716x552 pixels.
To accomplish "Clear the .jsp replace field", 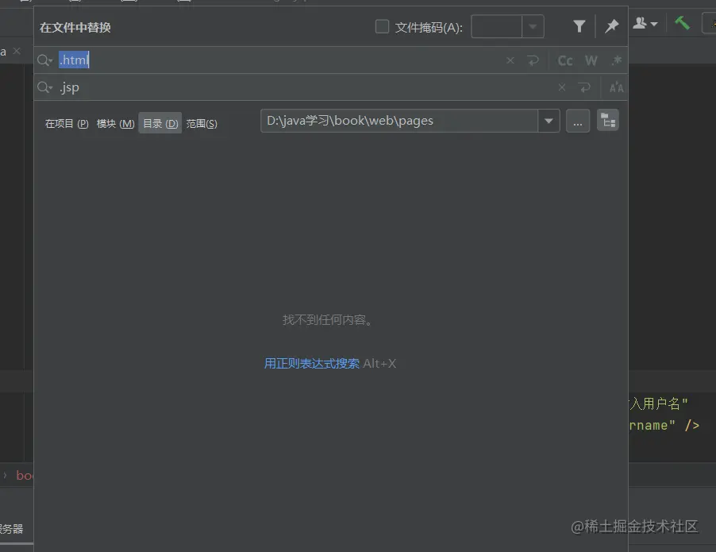I will tap(561, 87).
